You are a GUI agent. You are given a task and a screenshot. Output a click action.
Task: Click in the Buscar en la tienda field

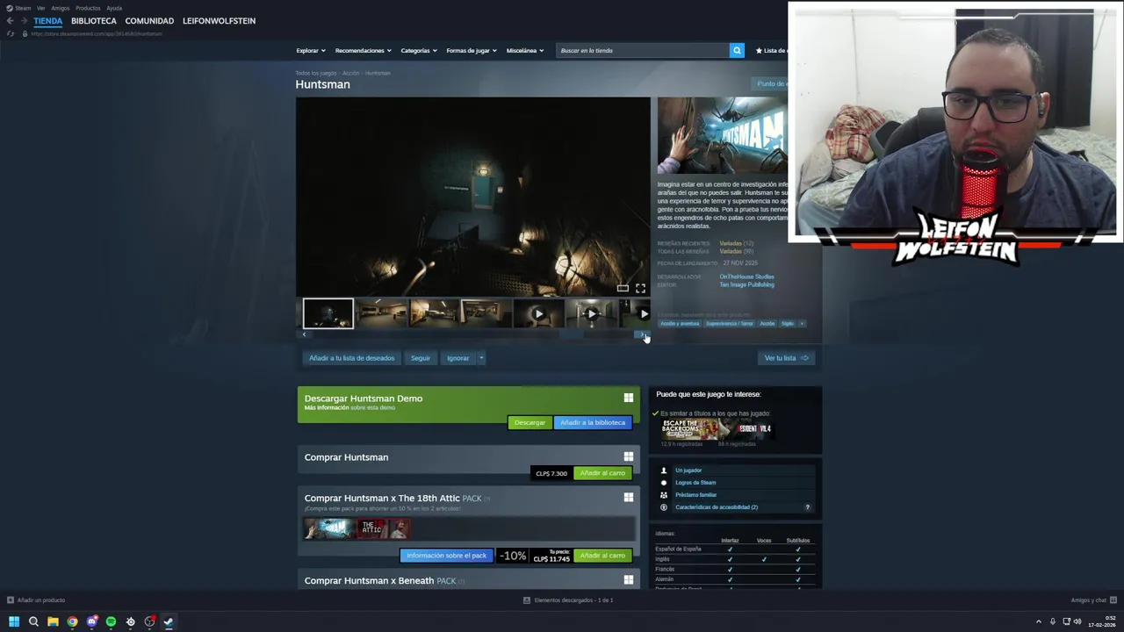coord(643,50)
